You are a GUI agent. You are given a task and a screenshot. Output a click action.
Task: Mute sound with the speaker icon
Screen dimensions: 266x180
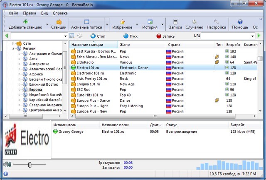(7, 165)
